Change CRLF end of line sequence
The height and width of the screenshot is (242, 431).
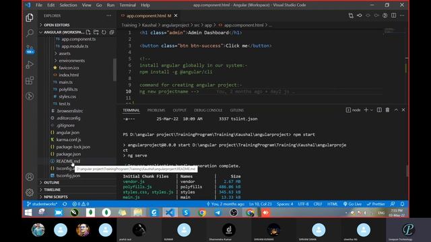pos(318,204)
